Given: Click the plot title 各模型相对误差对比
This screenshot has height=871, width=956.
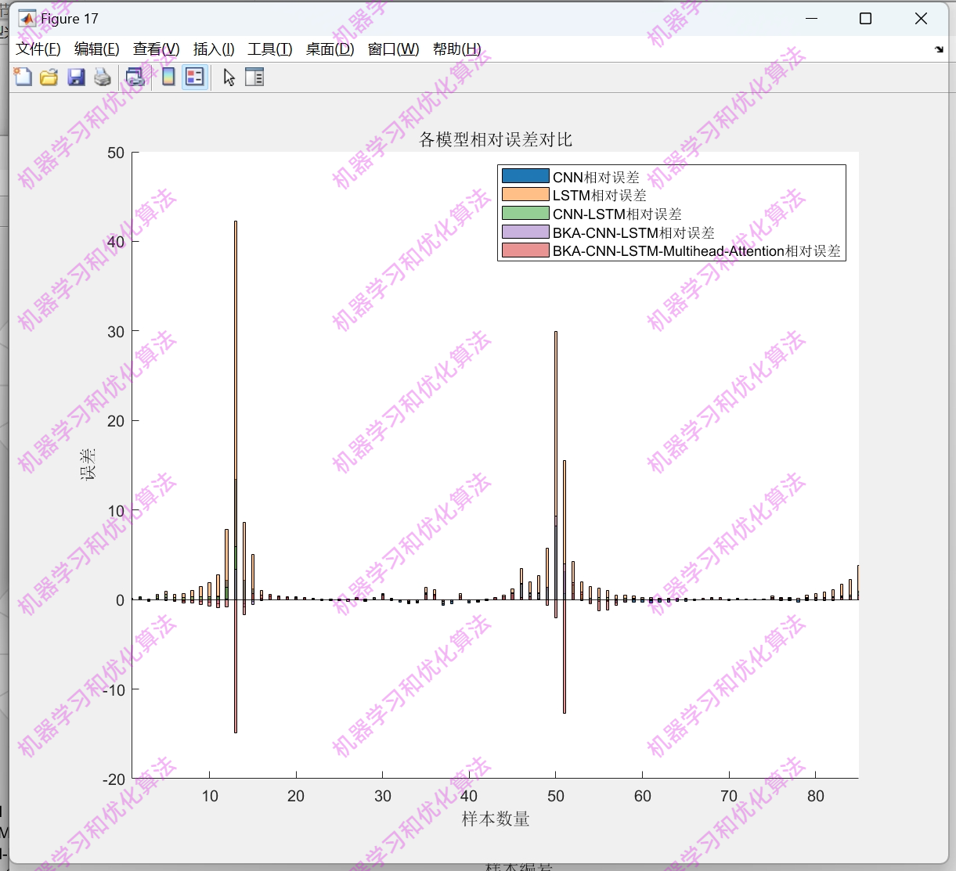Looking at the screenshot, I should tap(496, 139).
